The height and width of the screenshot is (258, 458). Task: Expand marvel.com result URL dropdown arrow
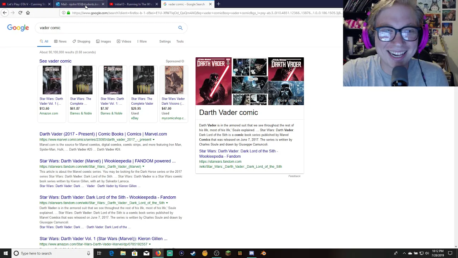pyautogui.click(x=154, y=140)
